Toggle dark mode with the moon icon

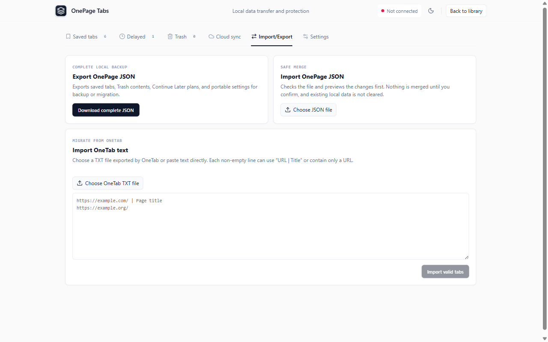point(431,11)
